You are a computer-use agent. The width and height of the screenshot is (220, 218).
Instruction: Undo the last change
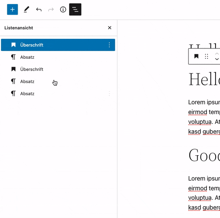tap(38, 10)
